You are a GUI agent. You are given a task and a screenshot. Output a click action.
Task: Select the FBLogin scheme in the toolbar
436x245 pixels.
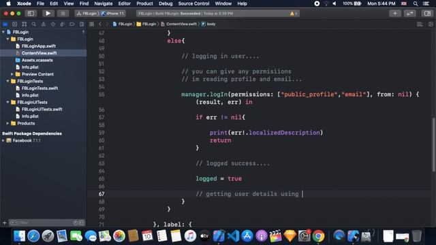pyautogui.click(x=87, y=14)
